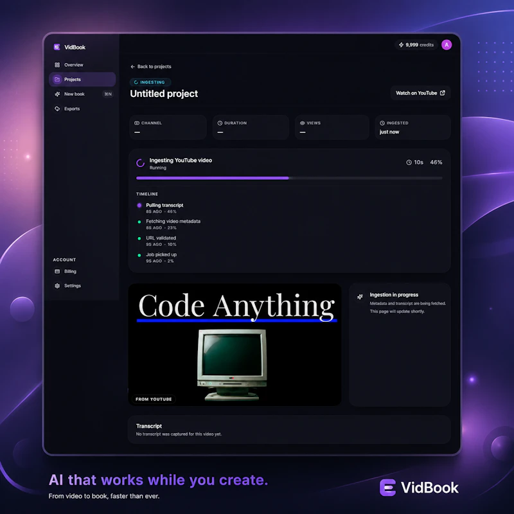This screenshot has height=514, width=514.
Task: Go to Billing under Account
Action: click(82, 271)
